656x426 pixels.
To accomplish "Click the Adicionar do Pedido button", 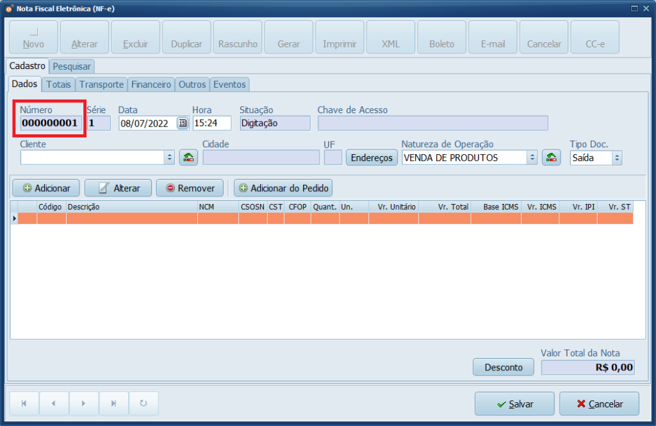I will [x=283, y=188].
